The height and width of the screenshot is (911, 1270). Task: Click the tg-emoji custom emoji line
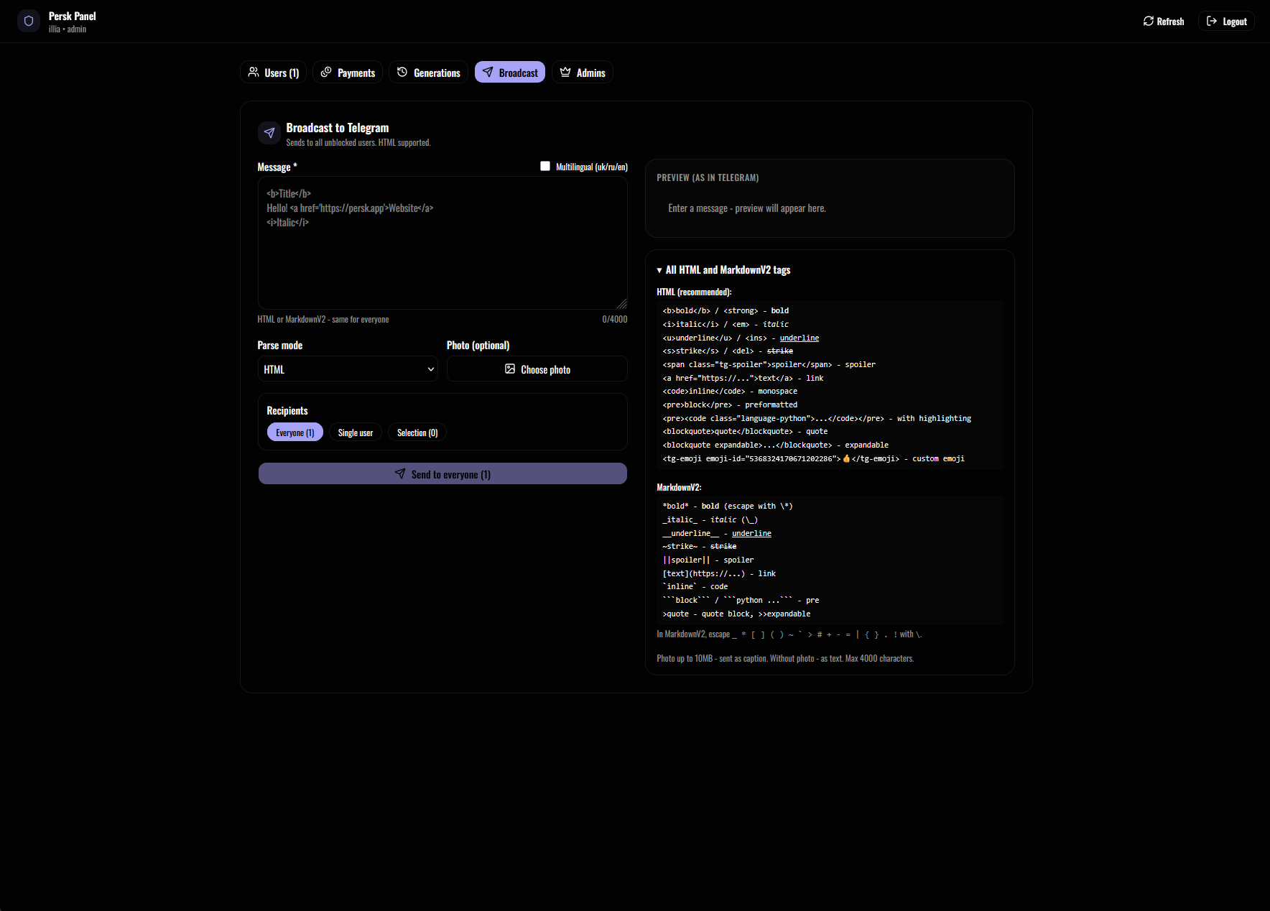click(x=813, y=458)
